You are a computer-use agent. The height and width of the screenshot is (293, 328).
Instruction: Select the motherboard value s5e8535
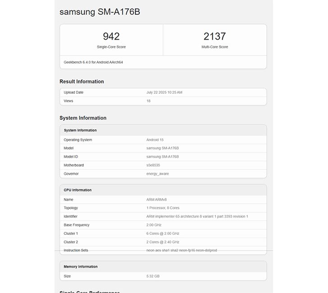[x=153, y=165]
